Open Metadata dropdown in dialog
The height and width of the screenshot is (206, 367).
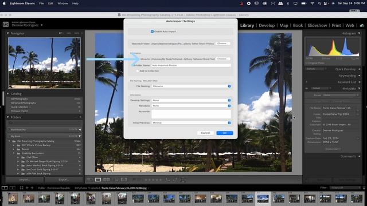point(191,106)
